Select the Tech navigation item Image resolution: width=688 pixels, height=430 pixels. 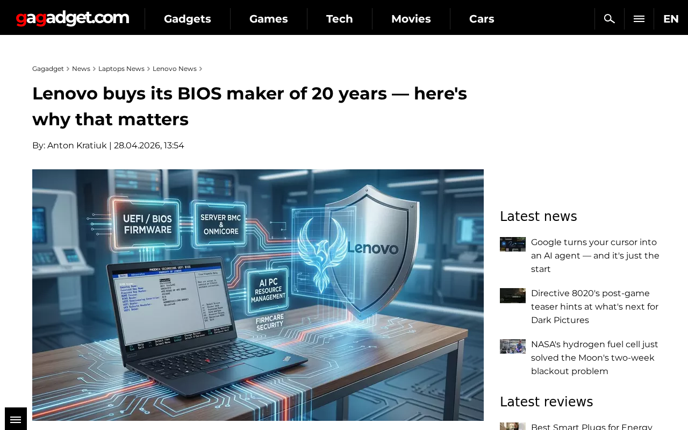coord(340,19)
